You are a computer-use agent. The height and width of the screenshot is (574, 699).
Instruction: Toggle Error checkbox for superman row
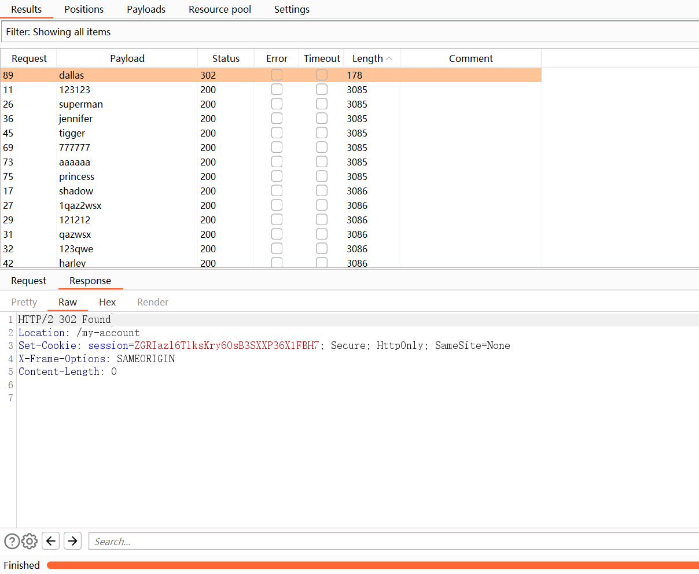pyautogui.click(x=277, y=104)
